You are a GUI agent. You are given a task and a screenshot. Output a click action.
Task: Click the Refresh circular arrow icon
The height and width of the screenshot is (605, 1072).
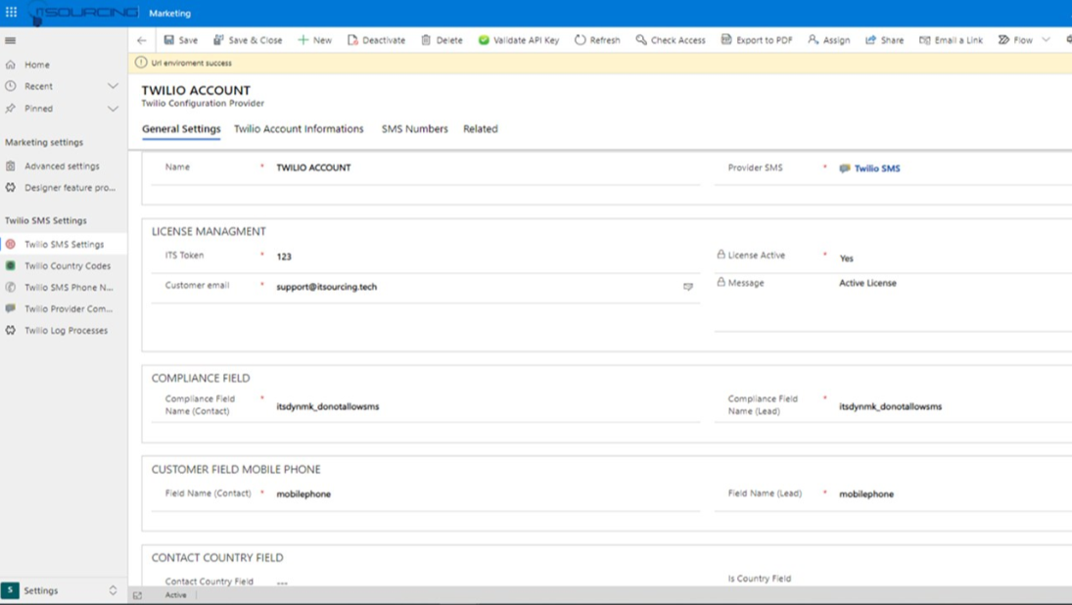(580, 40)
